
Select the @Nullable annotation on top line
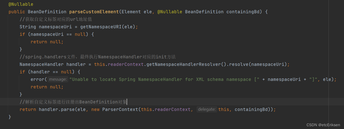(21, 4)
